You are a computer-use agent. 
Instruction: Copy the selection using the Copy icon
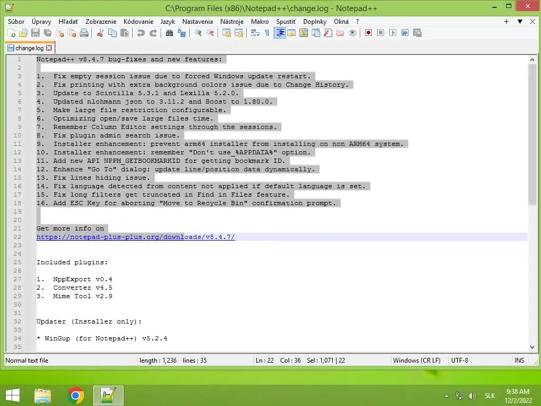(113, 33)
